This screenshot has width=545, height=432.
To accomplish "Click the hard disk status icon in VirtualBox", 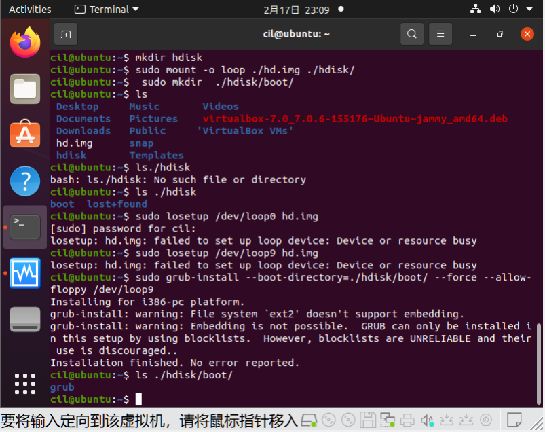I will [x=307, y=420].
